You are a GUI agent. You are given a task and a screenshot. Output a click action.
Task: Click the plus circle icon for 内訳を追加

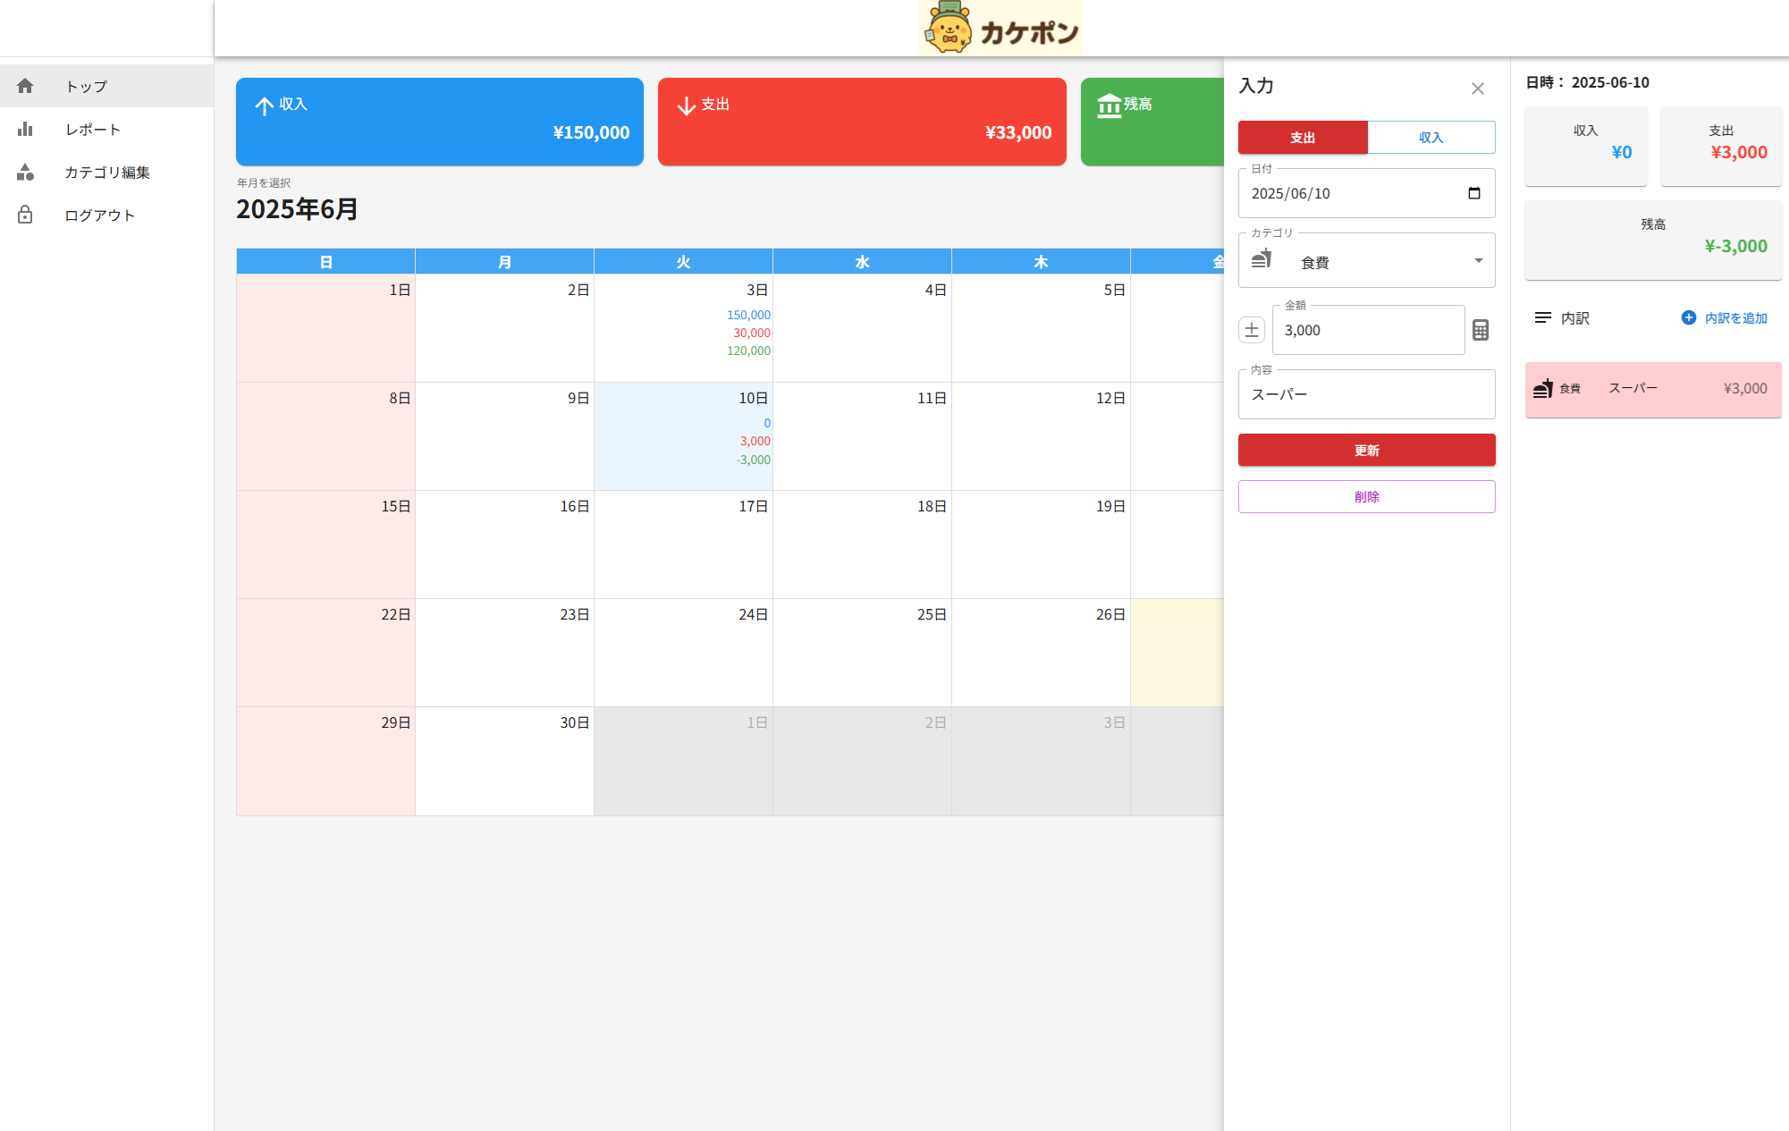[1689, 317]
